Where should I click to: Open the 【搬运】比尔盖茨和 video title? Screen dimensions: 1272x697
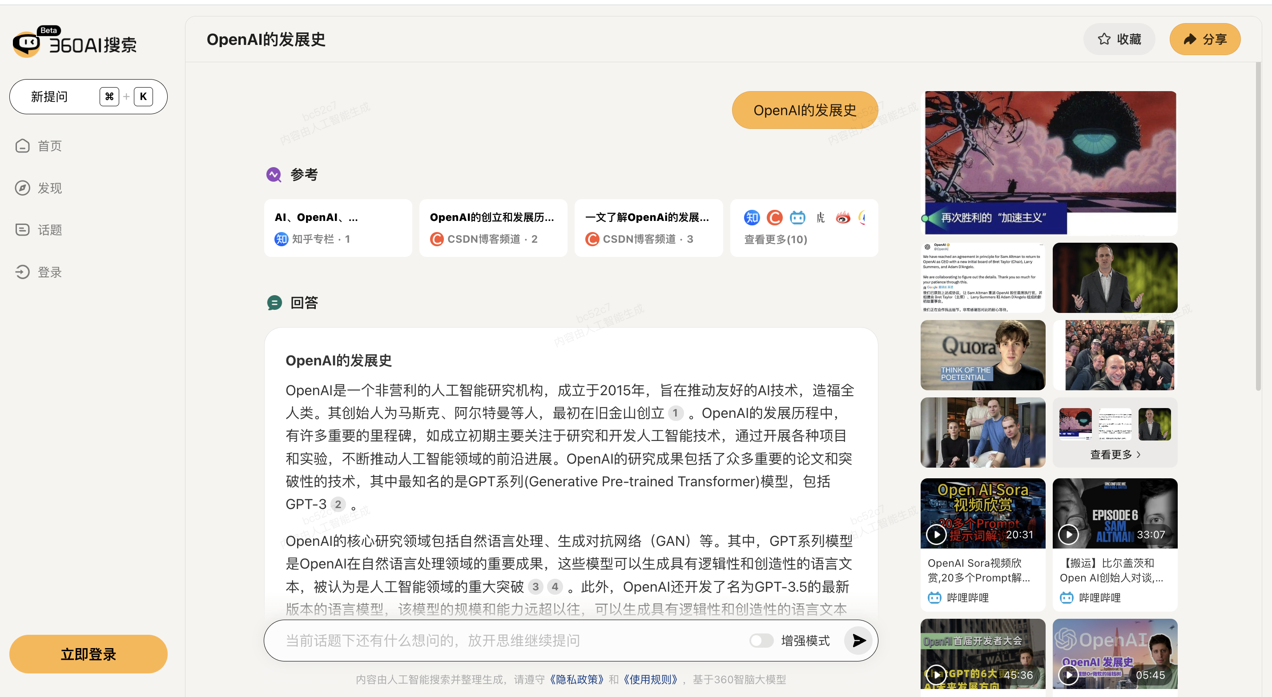[x=1111, y=570]
